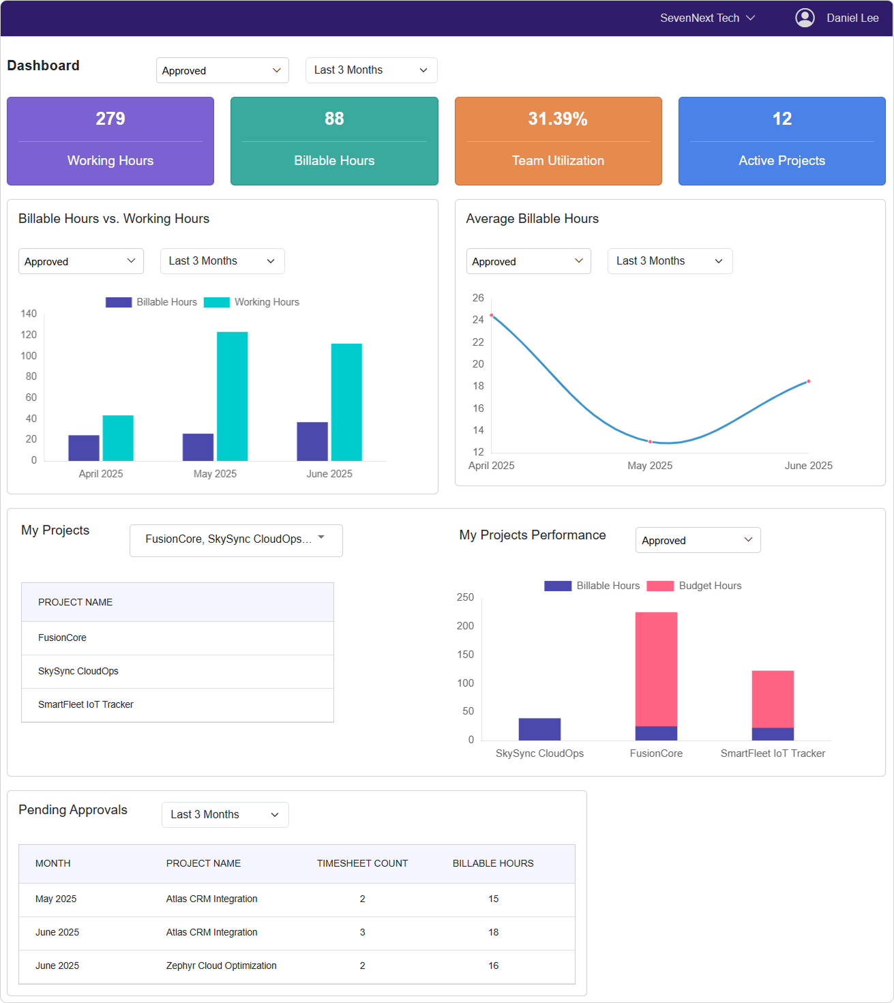Open the SevenNext Tech organization dropdown
The width and height of the screenshot is (894, 1003).
707,18
